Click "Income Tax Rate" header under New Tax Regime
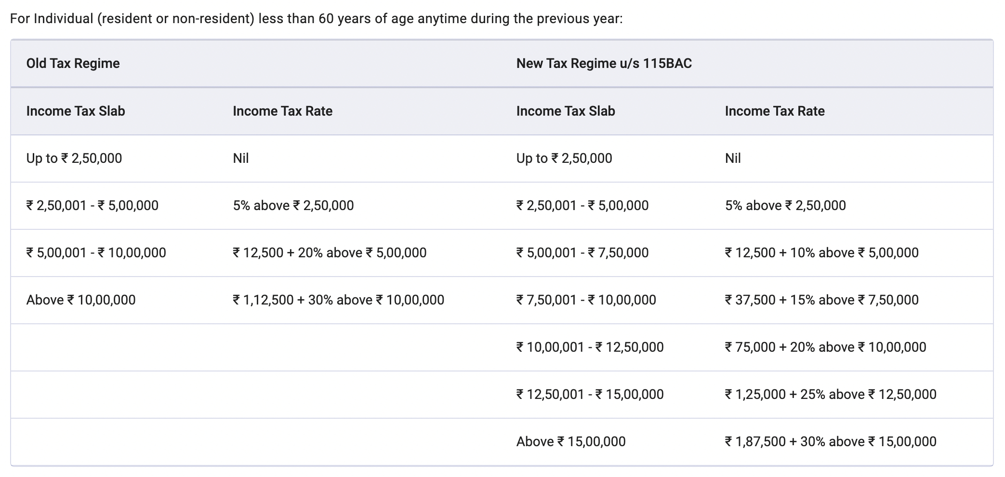 pos(775,111)
